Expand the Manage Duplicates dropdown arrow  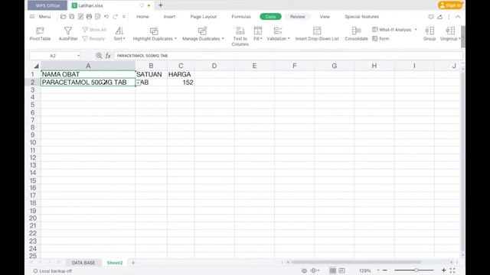point(223,39)
